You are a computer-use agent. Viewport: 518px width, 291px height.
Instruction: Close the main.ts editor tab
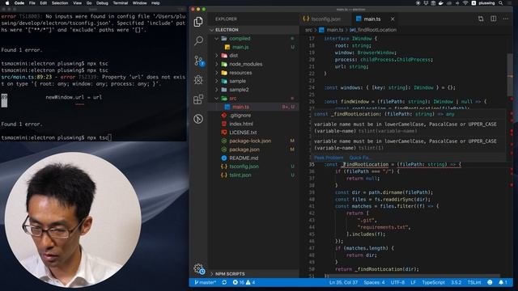[393, 19]
